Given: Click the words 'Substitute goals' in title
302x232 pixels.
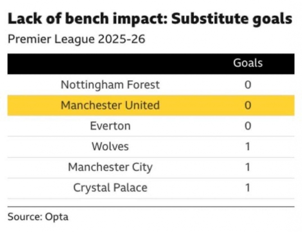Looking at the screenshot, I should click(232, 19).
